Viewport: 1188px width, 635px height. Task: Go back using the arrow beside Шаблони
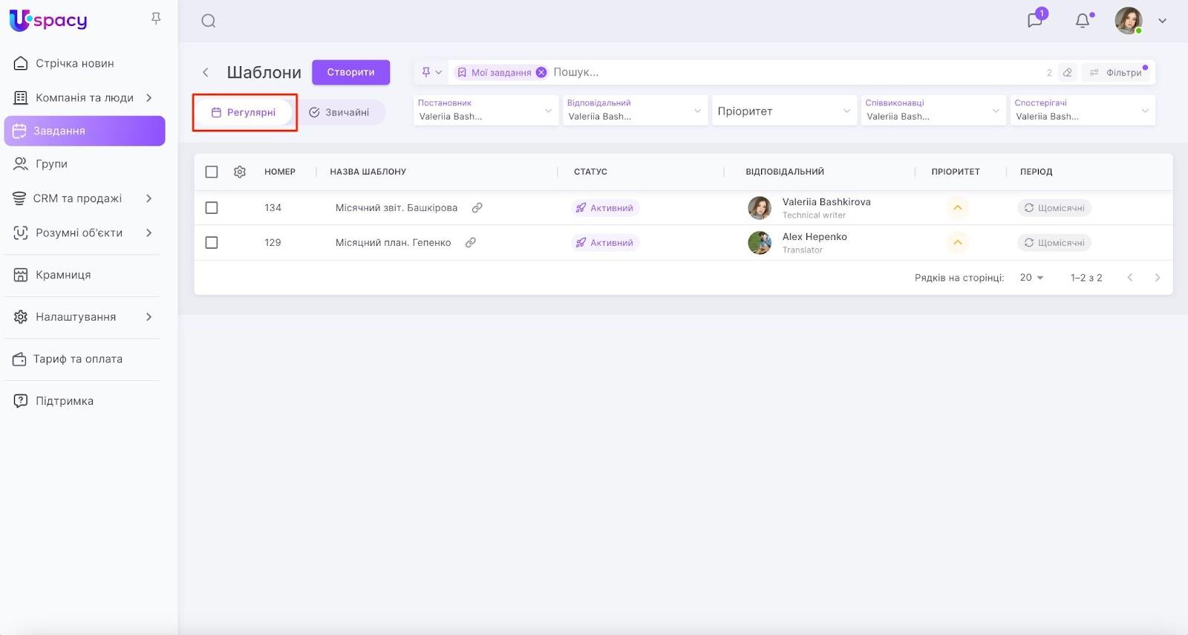coord(206,72)
